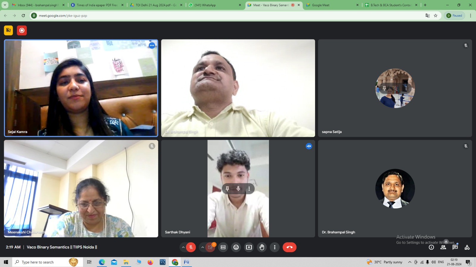The height and width of the screenshot is (267, 476).
Task: Open volume control in system tray
Action: 433,262
